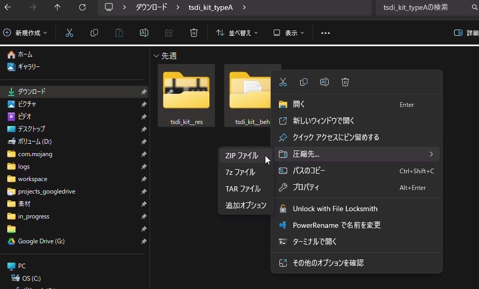Unpin ダウンロード from quick access pin icon
Viewport: 479px width, 289px height.
coord(144,92)
